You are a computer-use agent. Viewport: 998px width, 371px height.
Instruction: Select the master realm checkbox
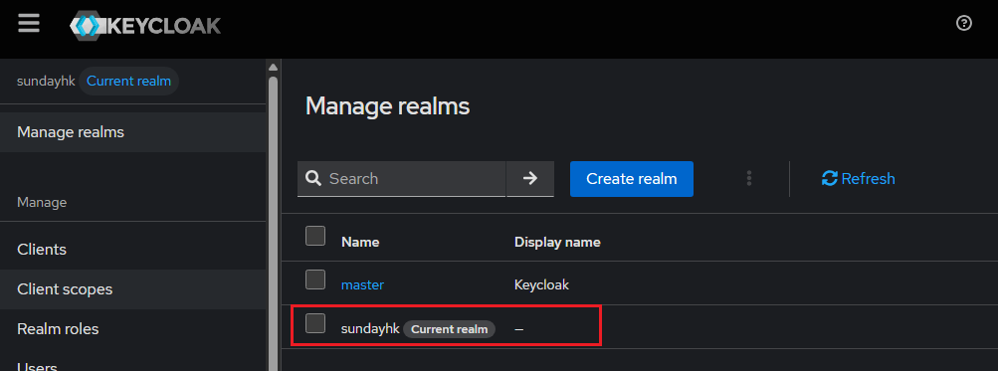pyautogui.click(x=315, y=279)
